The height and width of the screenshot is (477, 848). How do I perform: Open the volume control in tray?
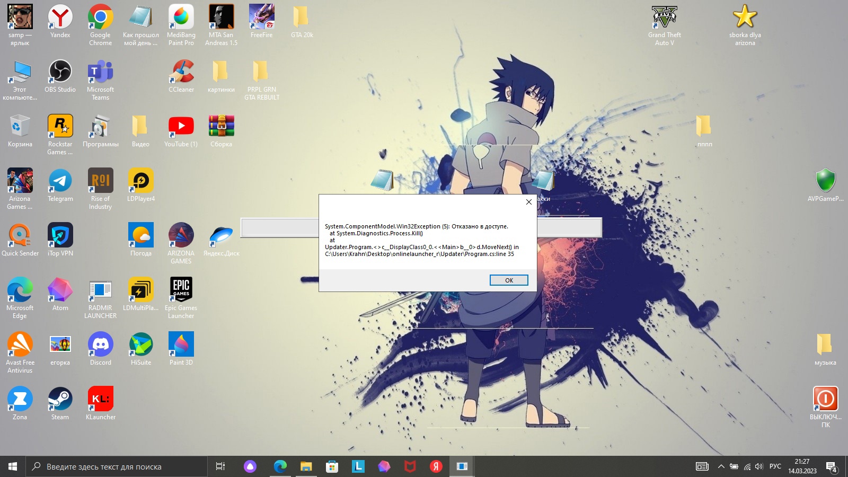pyautogui.click(x=759, y=466)
